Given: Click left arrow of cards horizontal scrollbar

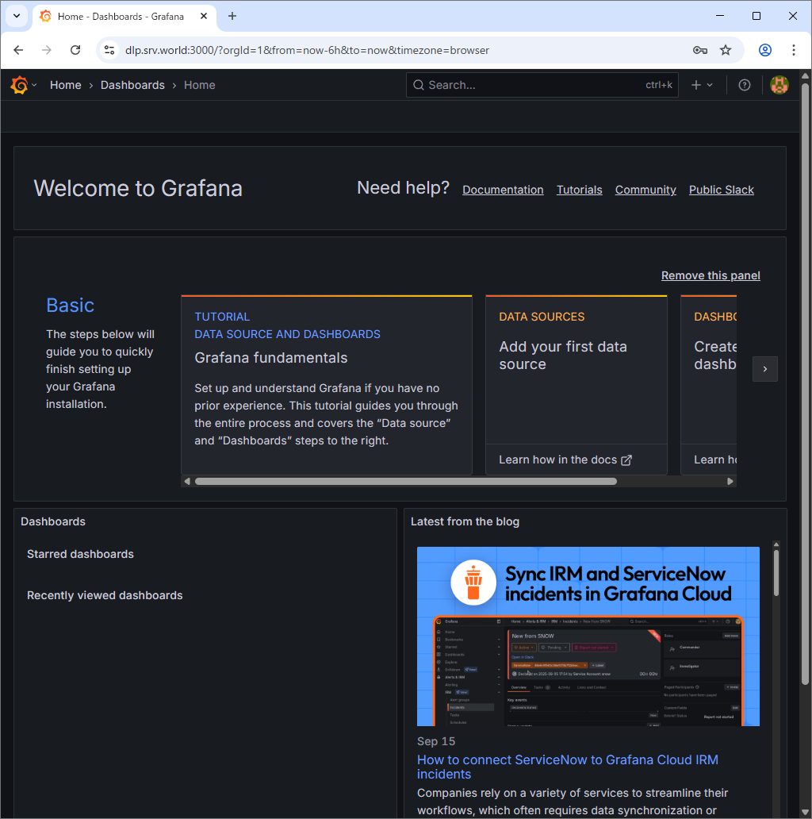Looking at the screenshot, I should 187,482.
